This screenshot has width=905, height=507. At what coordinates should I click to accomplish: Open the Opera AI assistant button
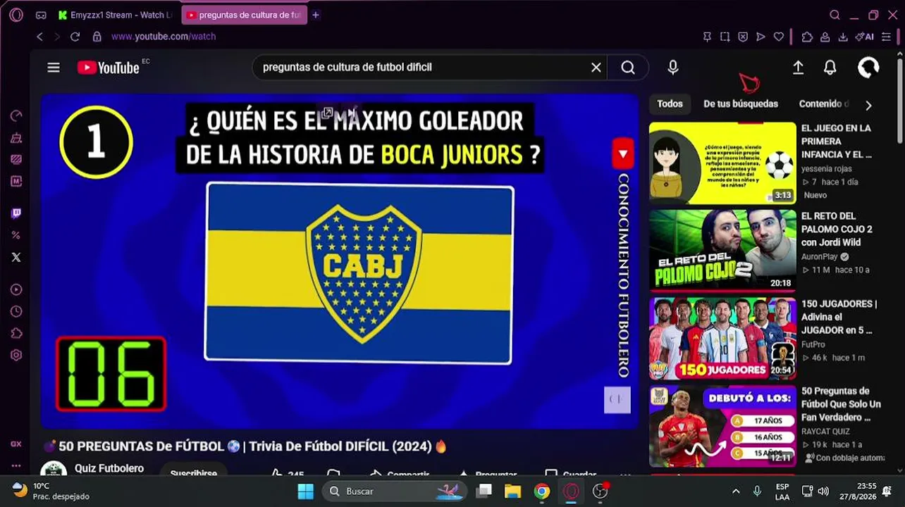pyautogui.click(x=864, y=37)
